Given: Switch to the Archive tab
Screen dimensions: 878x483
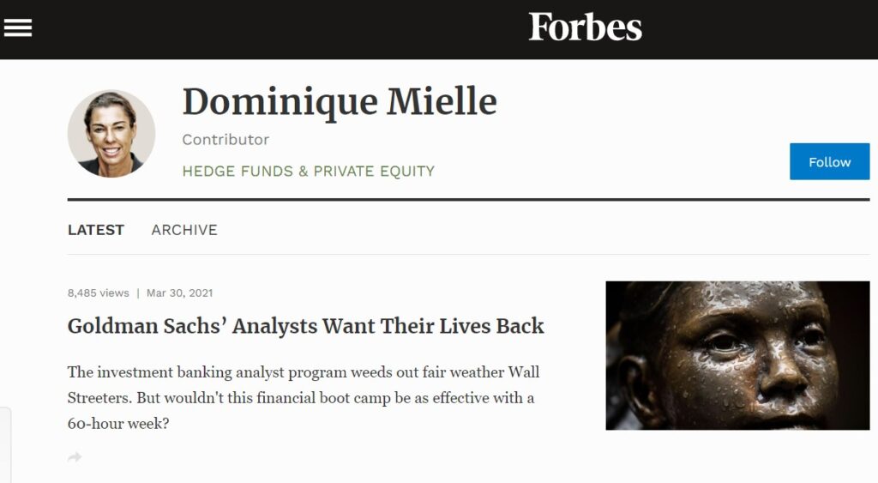Looking at the screenshot, I should tap(184, 230).
